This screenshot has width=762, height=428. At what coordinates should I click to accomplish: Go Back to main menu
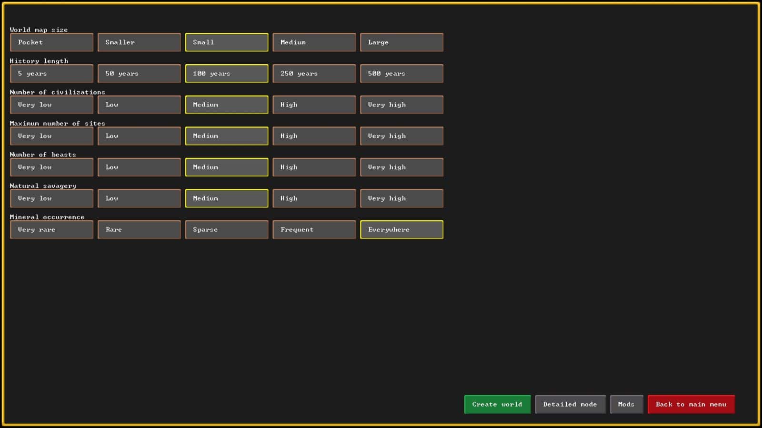click(x=691, y=404)
